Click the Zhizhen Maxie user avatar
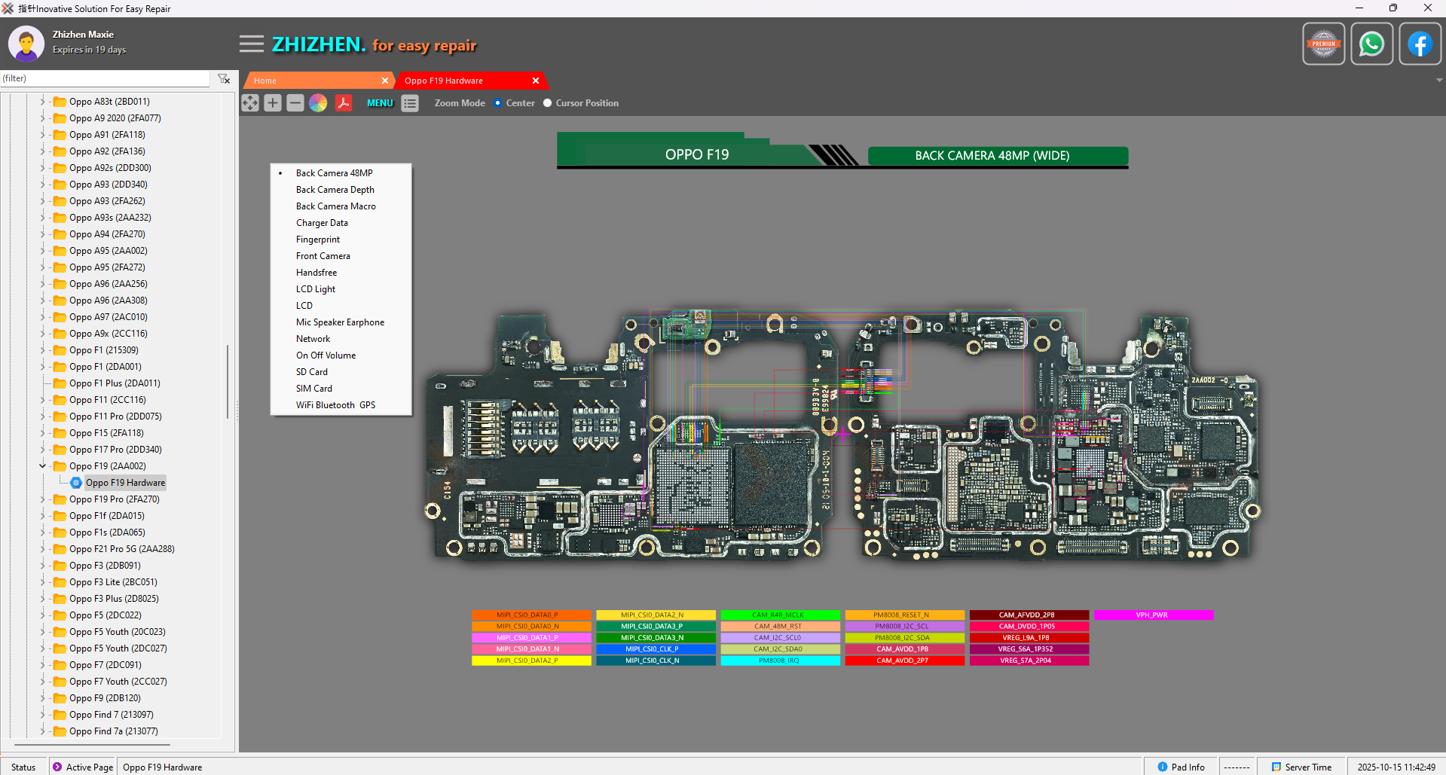The height and width of the screenshot is (775, 1446). point(26,44)
